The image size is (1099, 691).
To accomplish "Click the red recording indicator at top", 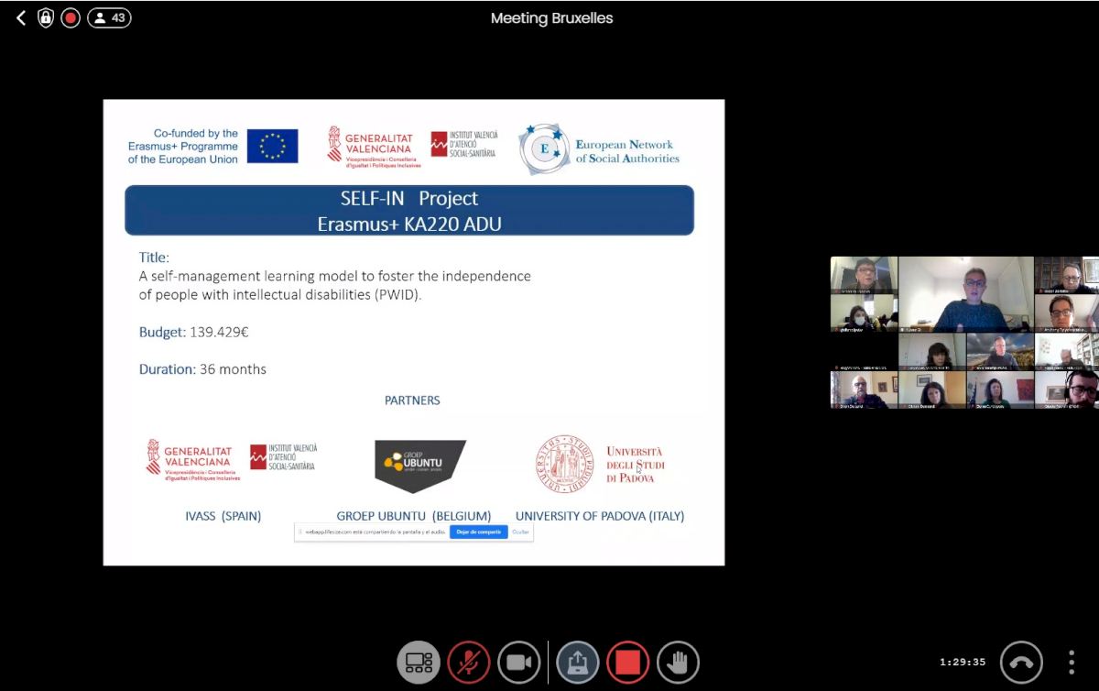I will pyautogui.click(x=71, y=18).
